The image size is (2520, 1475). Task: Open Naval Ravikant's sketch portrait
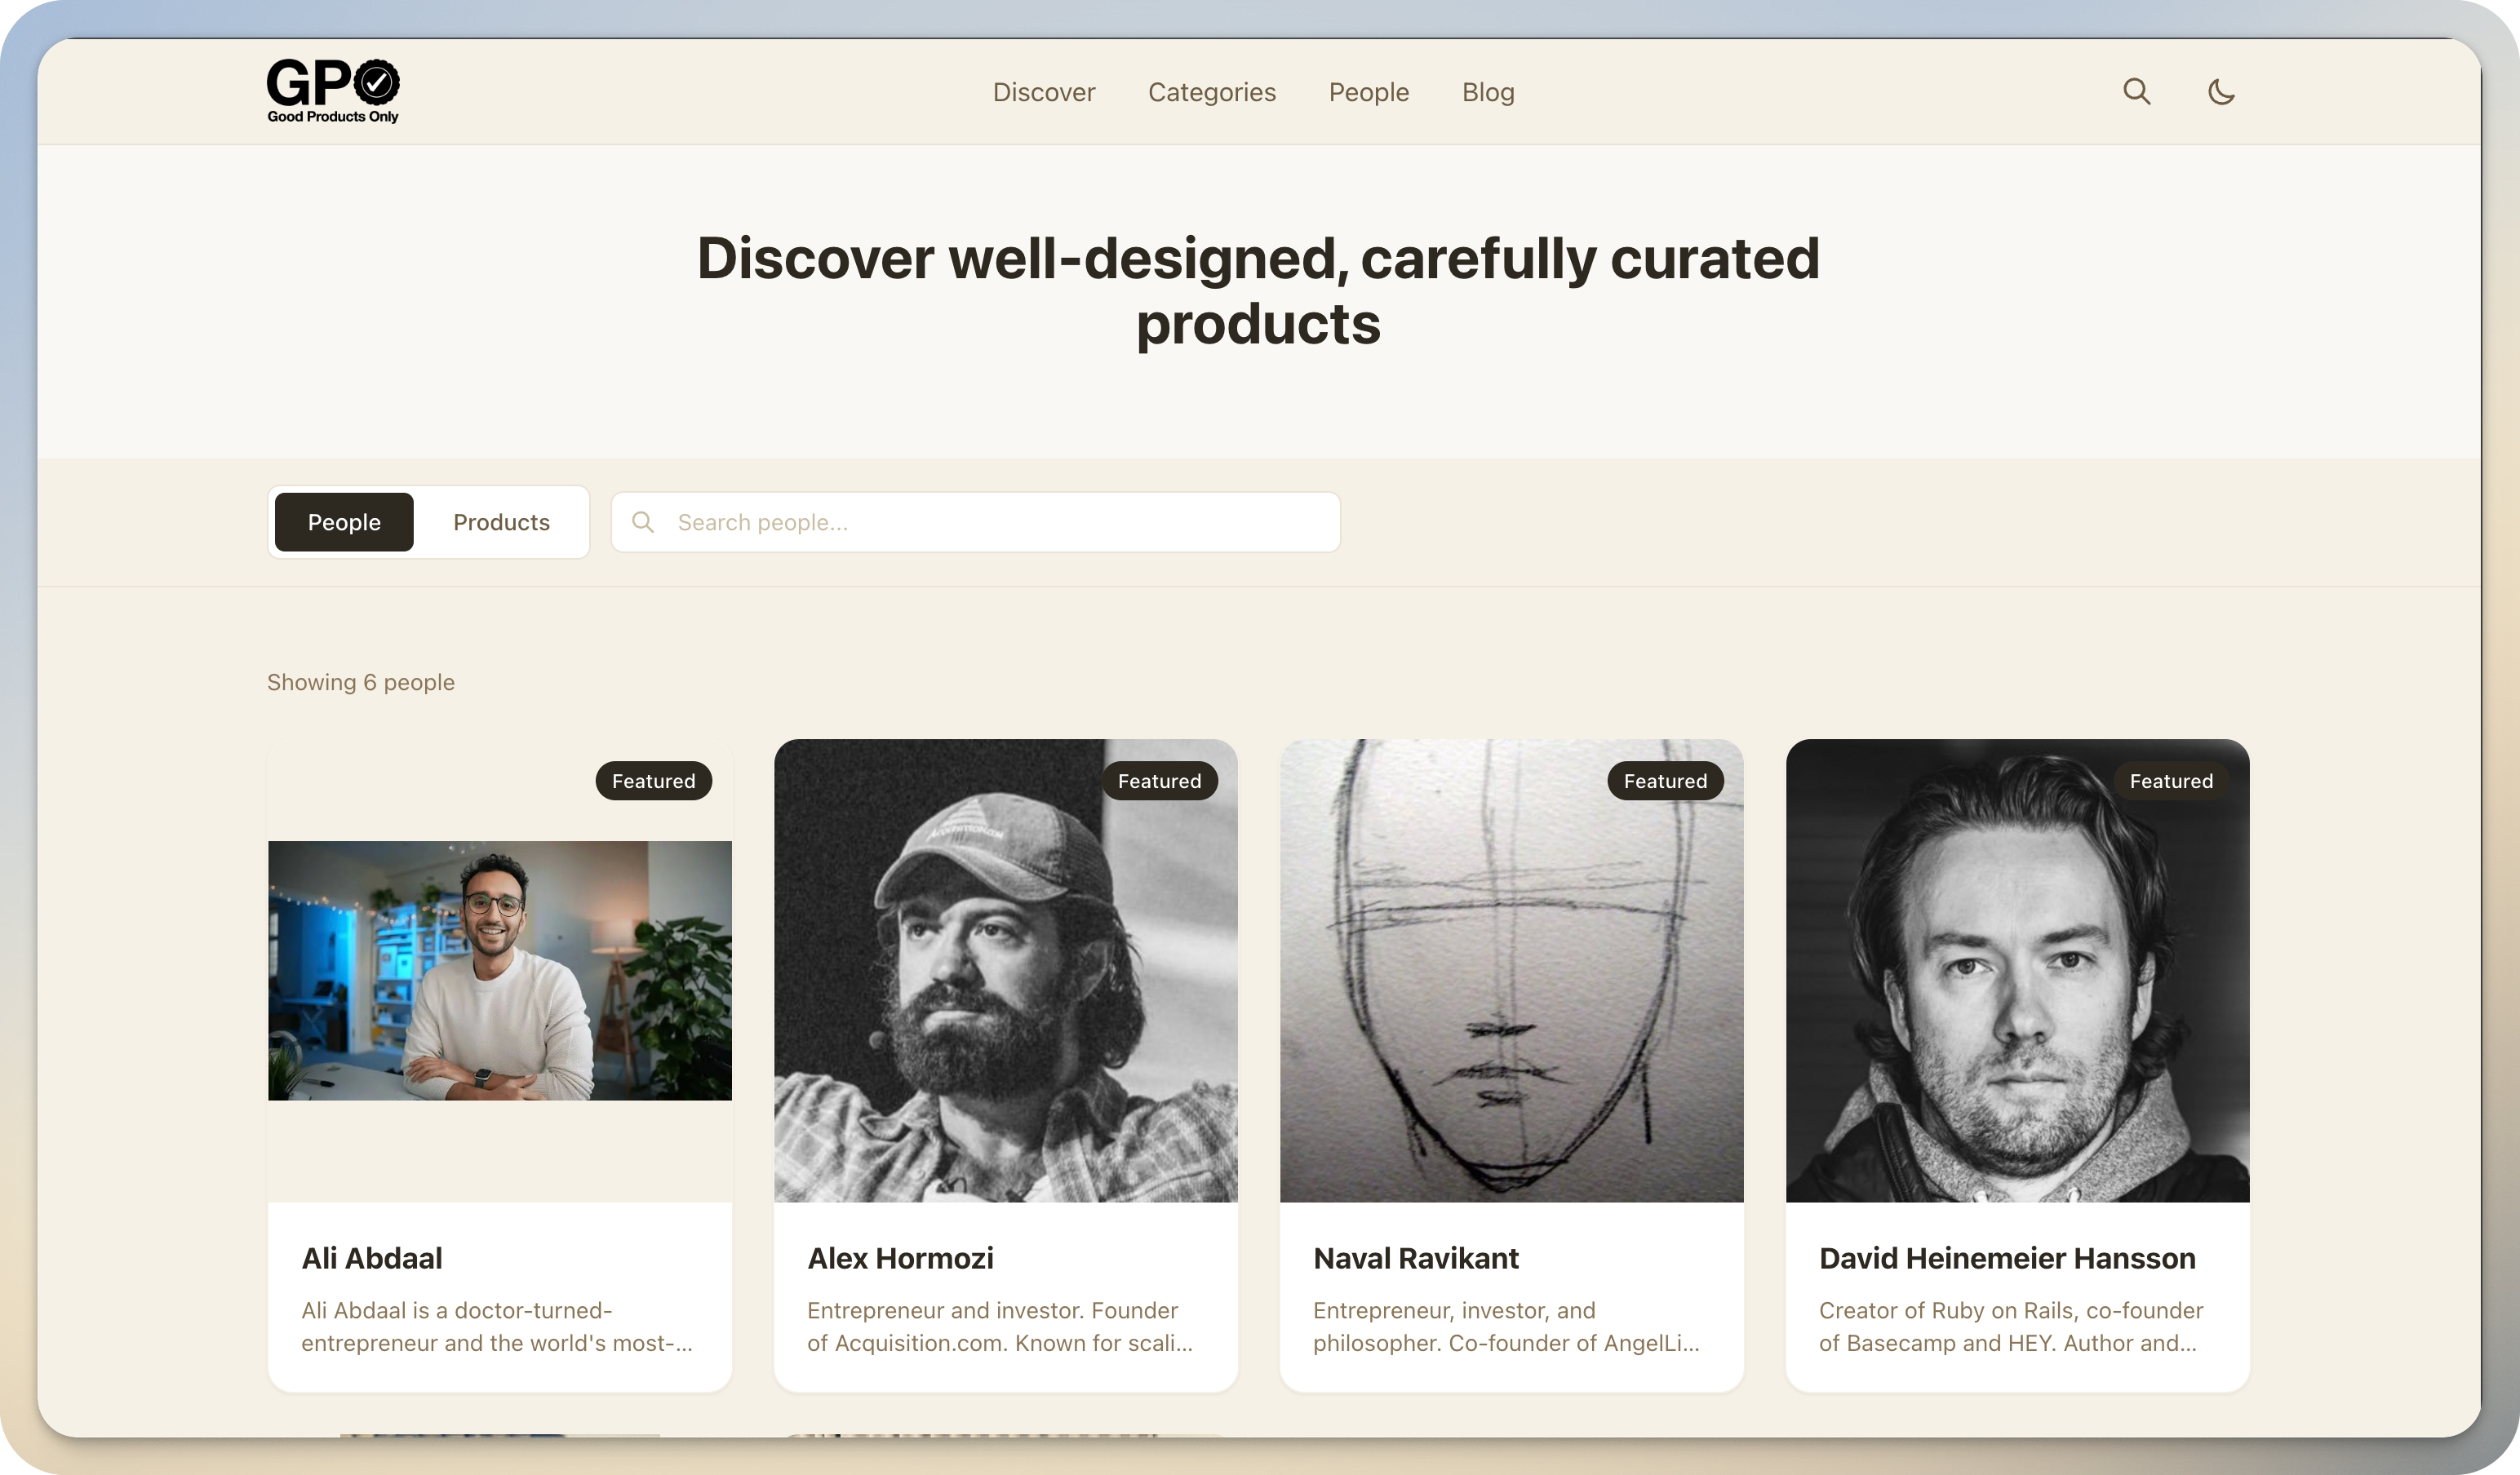(1512, 970)
